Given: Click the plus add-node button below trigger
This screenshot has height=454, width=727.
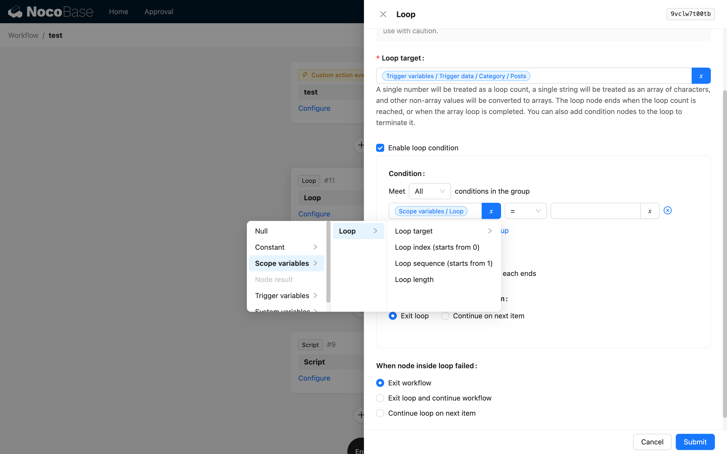Looking at the screenshot, I should [360, 145].
